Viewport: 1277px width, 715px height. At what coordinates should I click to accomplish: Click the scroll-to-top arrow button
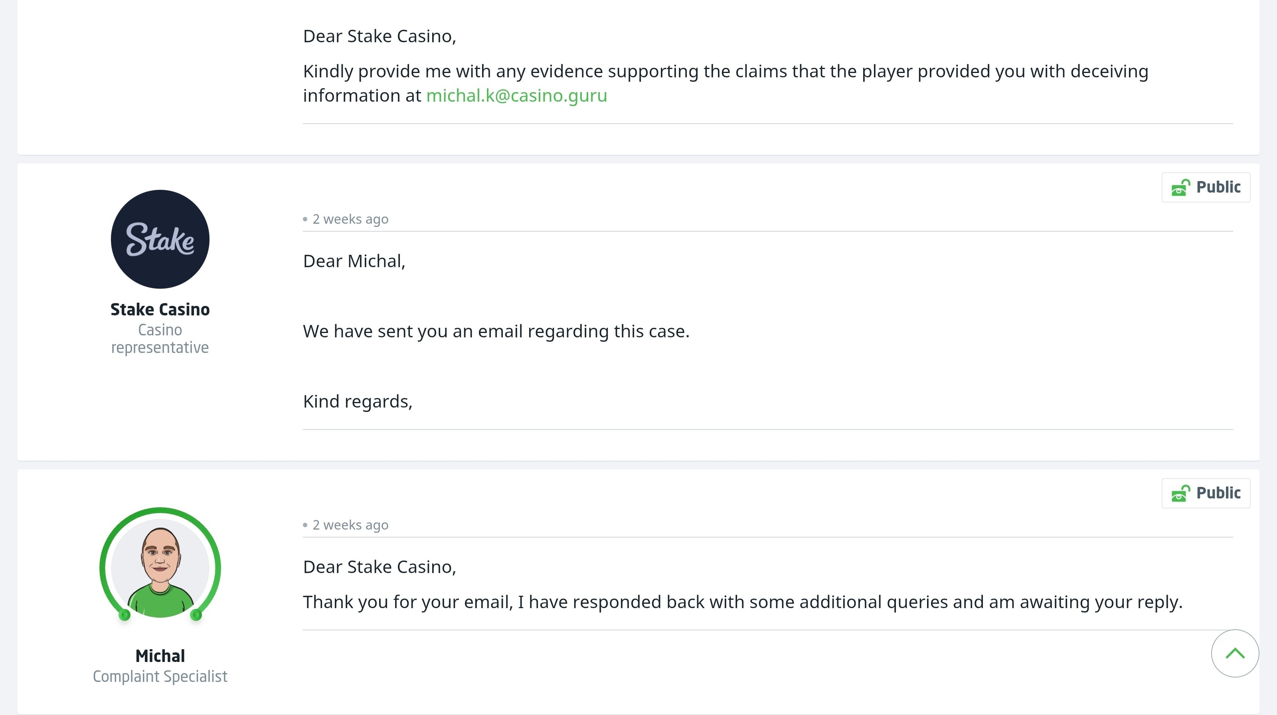click(1235, 653)
